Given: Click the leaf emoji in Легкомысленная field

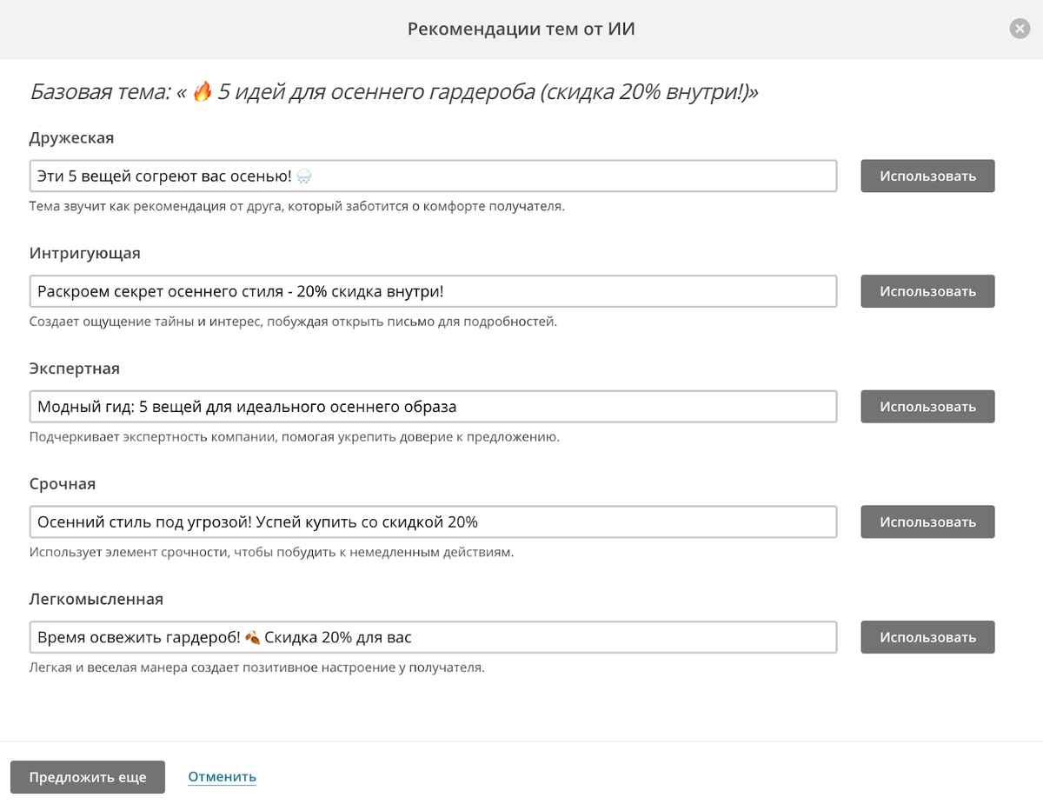Looking at the screenshot, I should coord(253,637).
